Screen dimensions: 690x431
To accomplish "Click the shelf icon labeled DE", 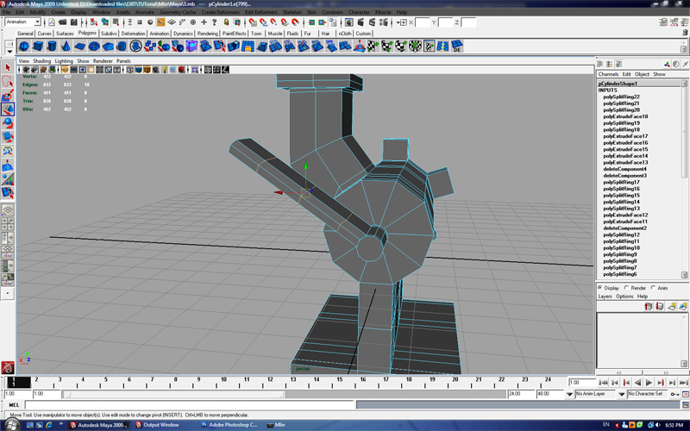I will click(456, 47).
